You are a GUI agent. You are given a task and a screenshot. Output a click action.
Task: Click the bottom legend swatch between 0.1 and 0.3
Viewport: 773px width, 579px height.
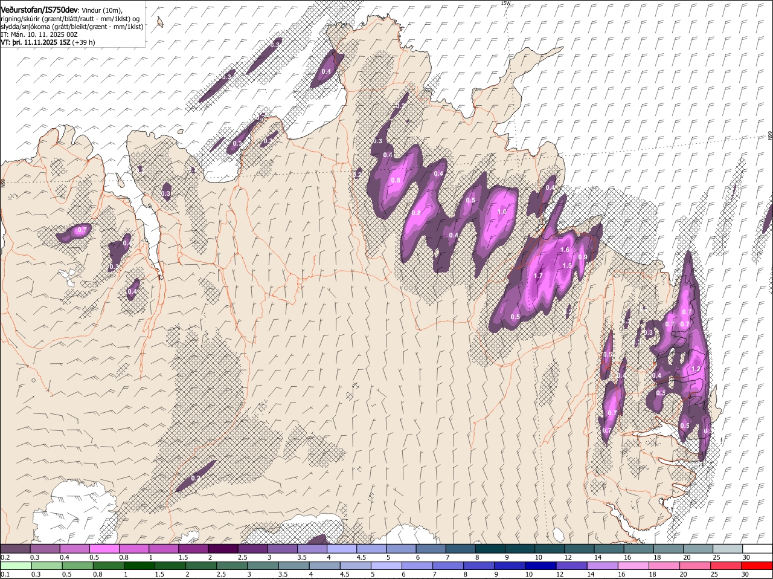coord(16,566)
